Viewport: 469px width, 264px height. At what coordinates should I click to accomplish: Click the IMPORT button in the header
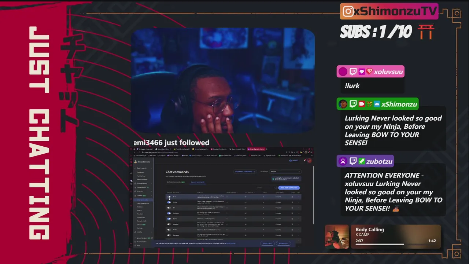pos(294,160)
